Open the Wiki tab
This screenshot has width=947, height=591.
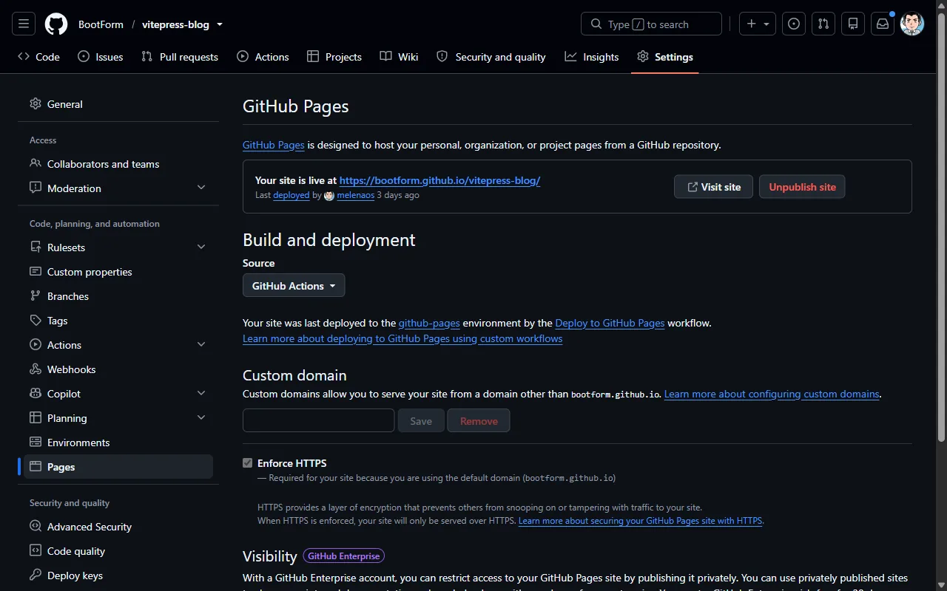(x=399, y=57)
